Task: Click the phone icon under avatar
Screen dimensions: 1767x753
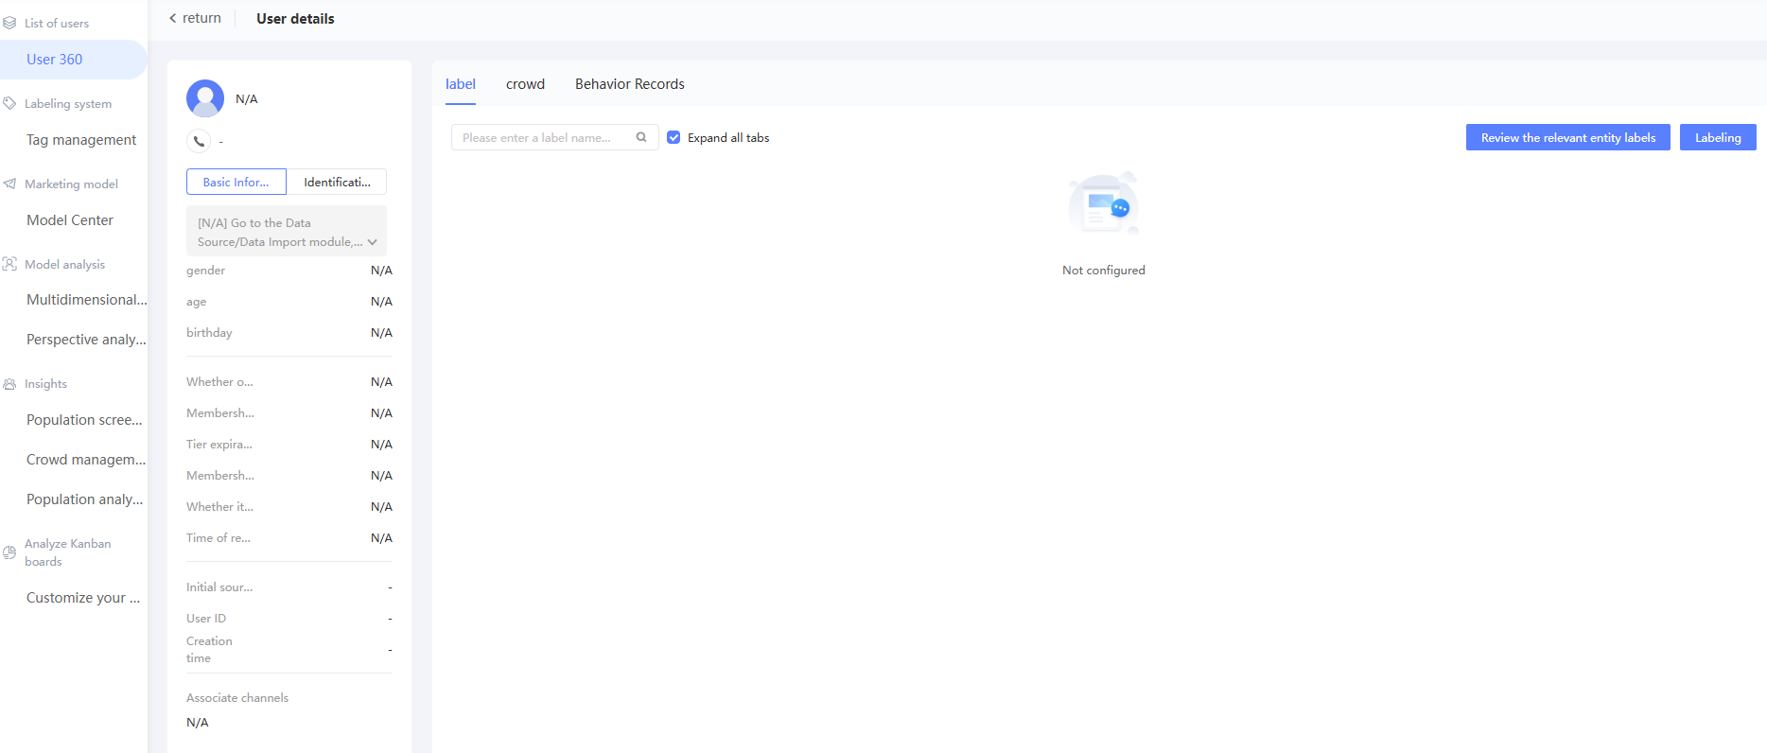Action: coord(199,141)
